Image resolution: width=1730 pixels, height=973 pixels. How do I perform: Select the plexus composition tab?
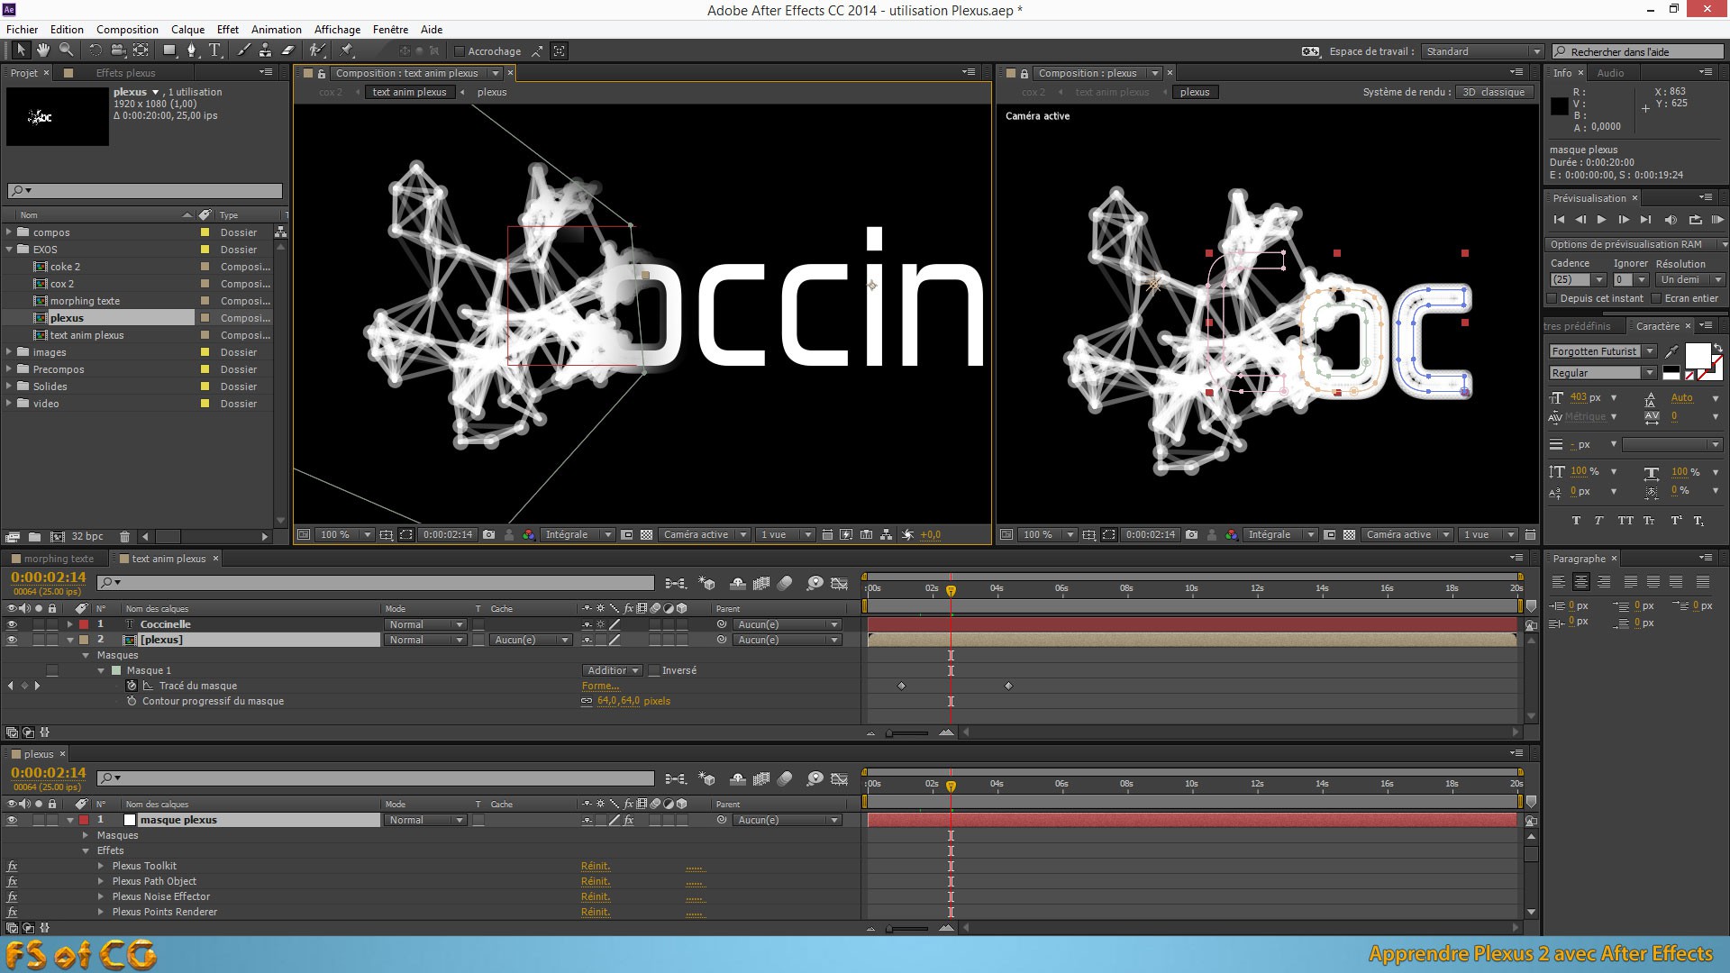tap(1192, 92)
